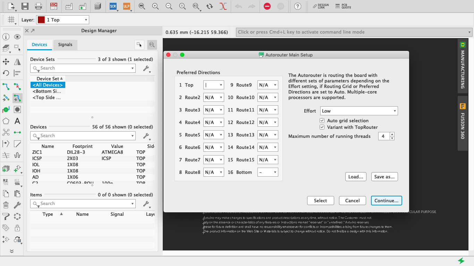The height and width of the screenshot is (266, 474).
Task: Click the Devices search field
Action: [x=83, y=136]
